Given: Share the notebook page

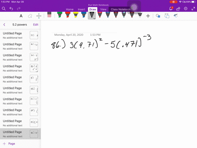Looking at the screenshot, I should 178,9.
